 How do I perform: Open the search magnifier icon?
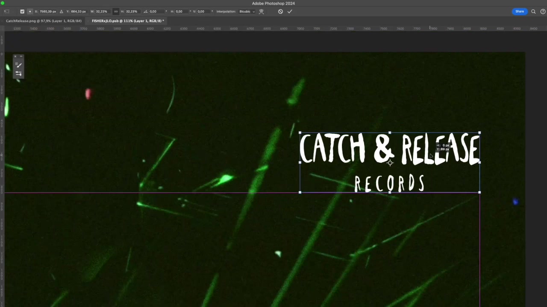(x=533, y=12)
